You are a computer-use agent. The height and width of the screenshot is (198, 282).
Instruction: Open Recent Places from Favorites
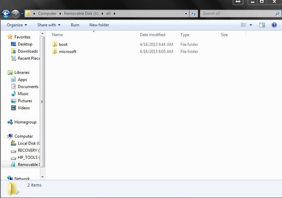[28, 58]
